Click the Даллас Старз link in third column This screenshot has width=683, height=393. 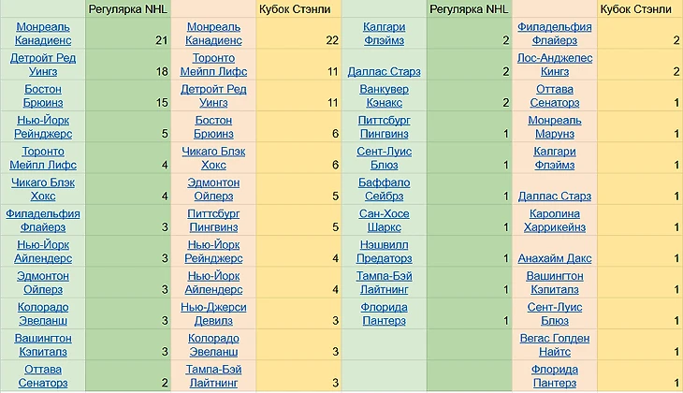point(385,71)
